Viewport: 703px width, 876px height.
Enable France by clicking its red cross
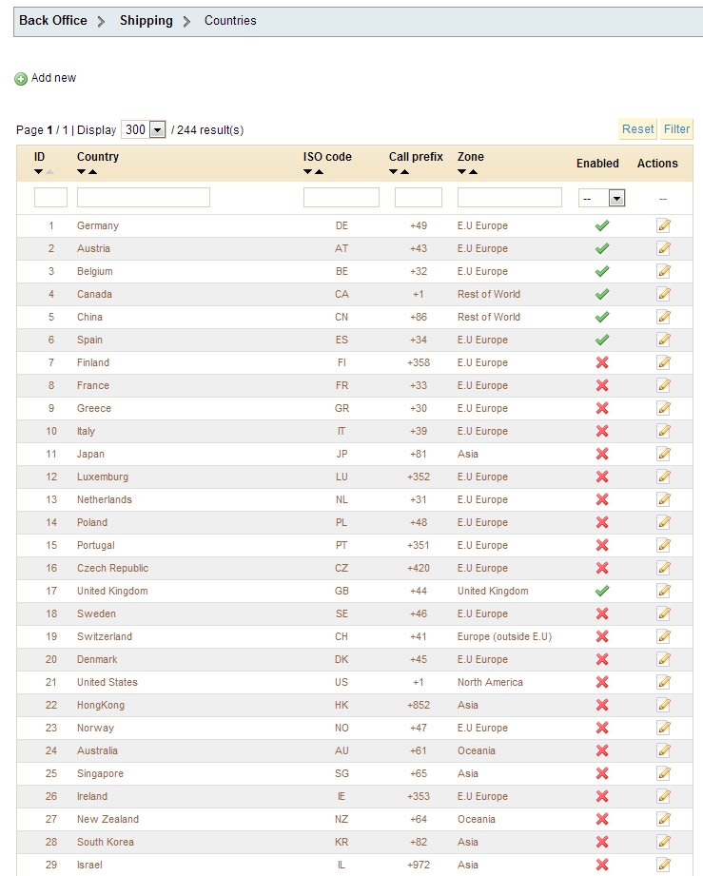[x=602, y=385]
